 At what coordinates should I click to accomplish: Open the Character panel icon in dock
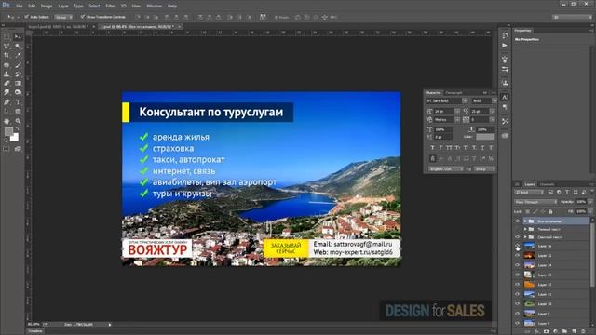pyautogui.click(x=505, y=97)
